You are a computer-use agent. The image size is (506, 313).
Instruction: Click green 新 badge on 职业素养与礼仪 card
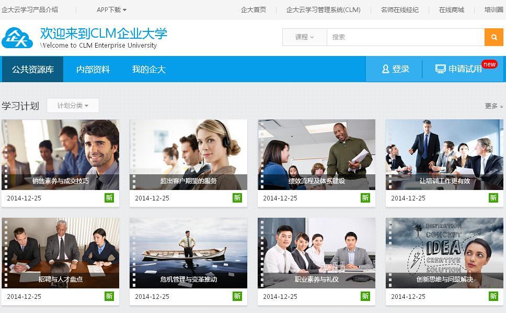[x=365, y=296]
